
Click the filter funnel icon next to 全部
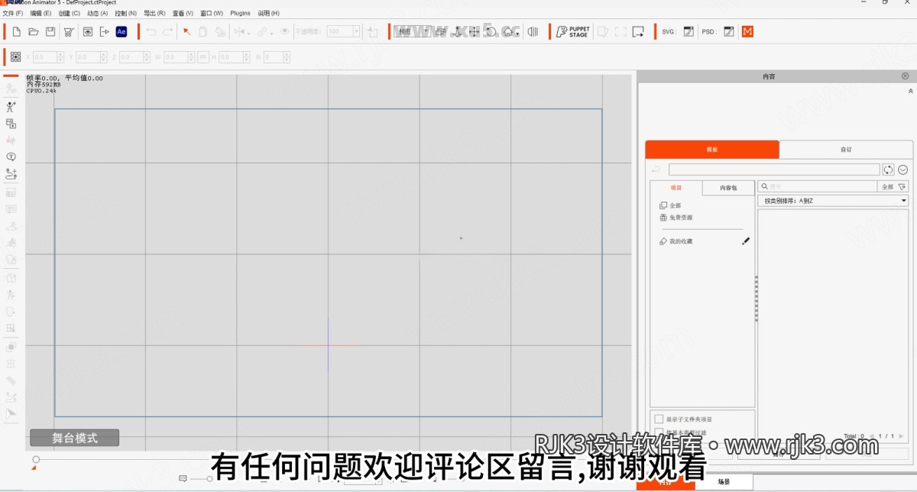pyautogui.click(x=902, y=186)
